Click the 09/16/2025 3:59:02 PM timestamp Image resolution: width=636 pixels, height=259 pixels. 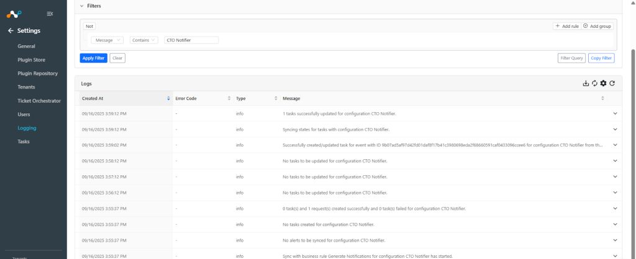(104, 145)
